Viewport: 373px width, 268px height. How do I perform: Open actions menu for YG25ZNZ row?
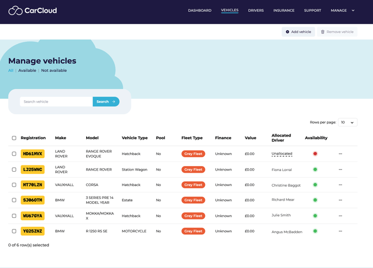coord(340,231)
